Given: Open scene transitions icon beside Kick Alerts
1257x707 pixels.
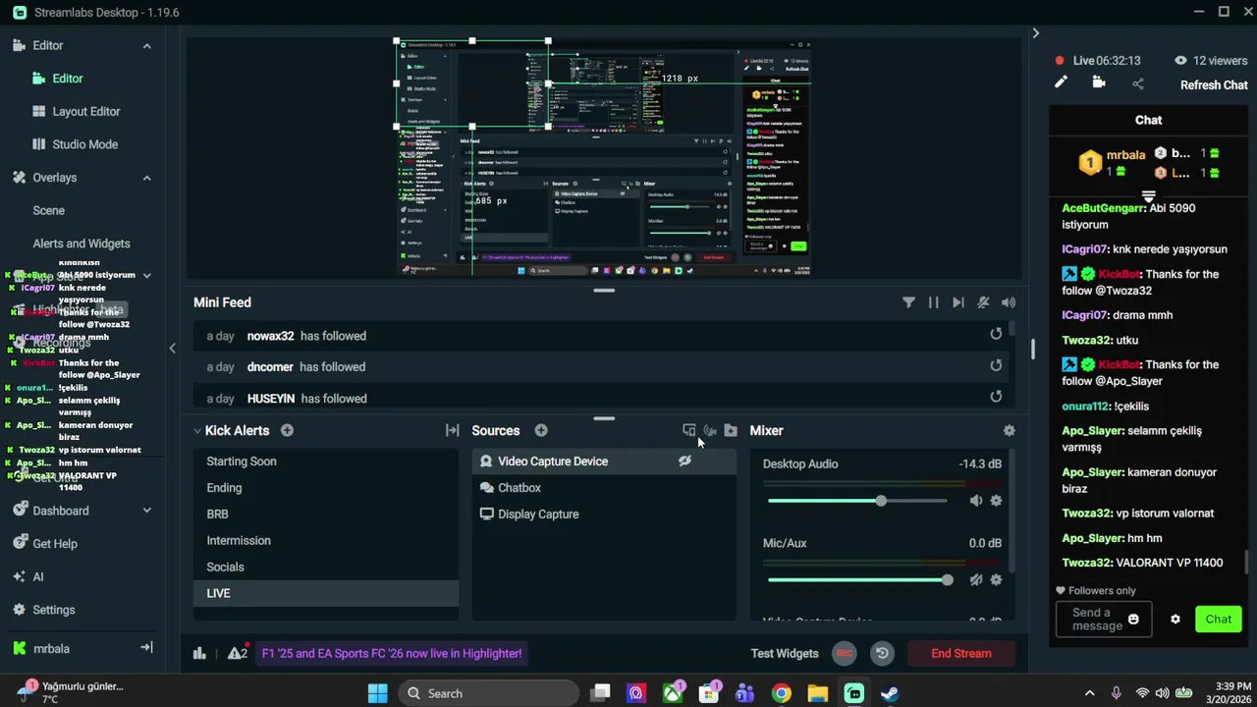Looking at the screenshot, I should point(452,430).
